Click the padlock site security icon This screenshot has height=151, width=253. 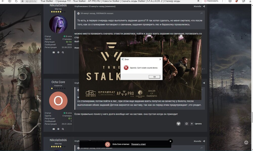point(23,1)
